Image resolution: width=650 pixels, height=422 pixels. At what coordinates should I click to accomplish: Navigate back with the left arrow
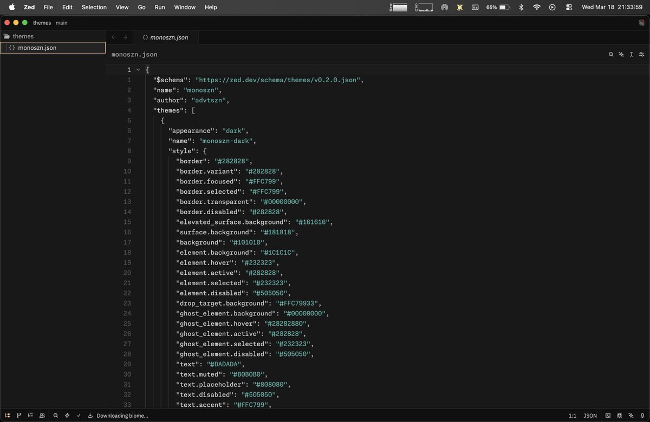[x=113, y=37]
